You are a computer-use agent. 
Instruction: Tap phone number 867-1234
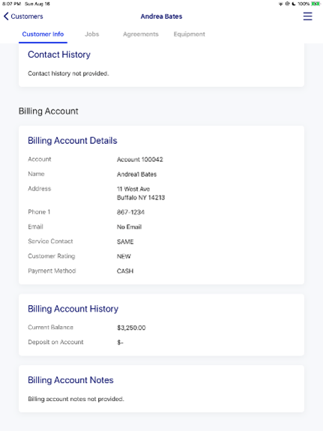(x=130, y=212)
